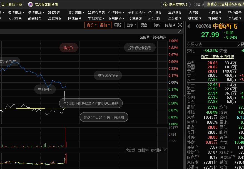This screenshot has width=244, height=169.
Task: Click the 委比 value -34.34%
Action: click(210, 51)
